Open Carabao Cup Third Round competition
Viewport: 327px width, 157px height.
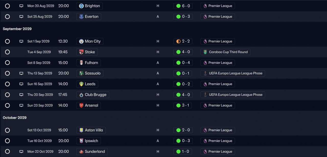click(228, 52)
